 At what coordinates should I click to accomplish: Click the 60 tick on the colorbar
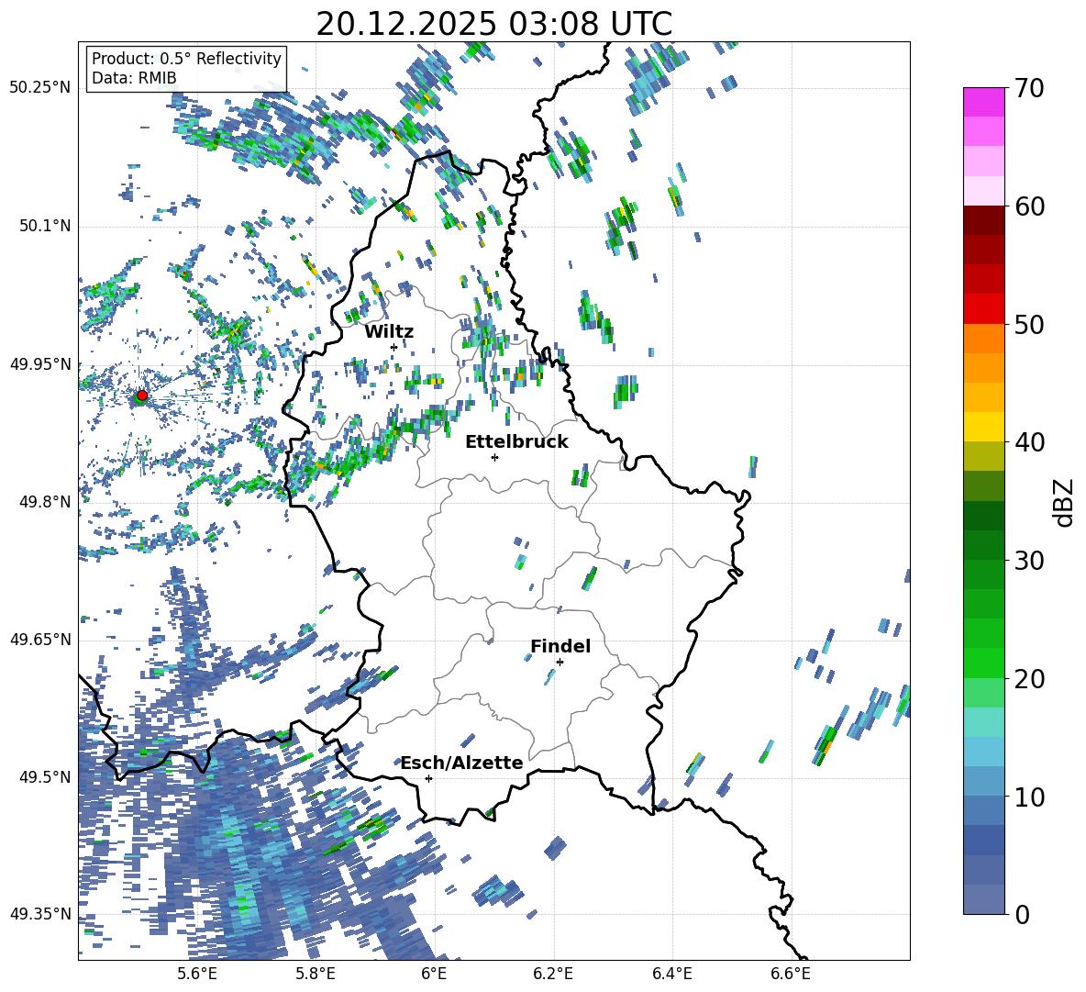click(x=1029, y=206)
